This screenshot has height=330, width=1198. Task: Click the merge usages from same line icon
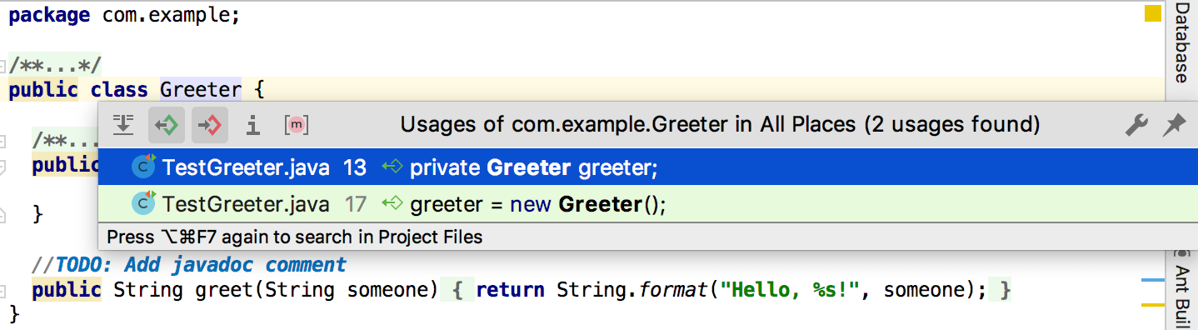pyautogui.click(x=123, y=125)
